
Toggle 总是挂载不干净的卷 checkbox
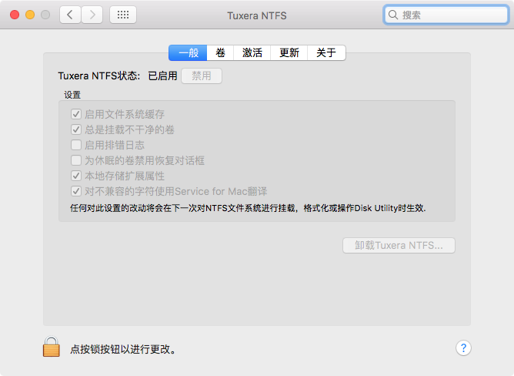(76, 129)
